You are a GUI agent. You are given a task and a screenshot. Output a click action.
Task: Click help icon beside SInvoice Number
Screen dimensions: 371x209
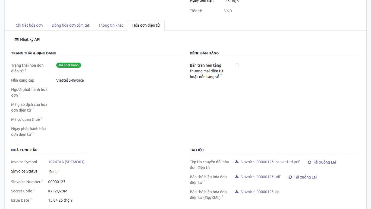coord(42,180)
